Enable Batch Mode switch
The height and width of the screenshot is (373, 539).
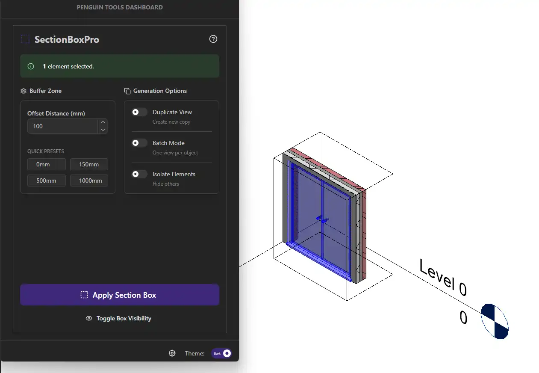(x=139, y=143)
